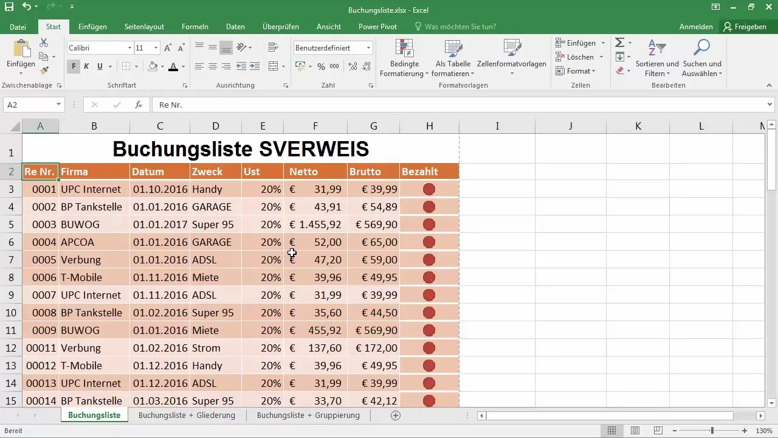778x438 pixels.
Task: Click the Cut scissors icon
Action: click(44, 43)
